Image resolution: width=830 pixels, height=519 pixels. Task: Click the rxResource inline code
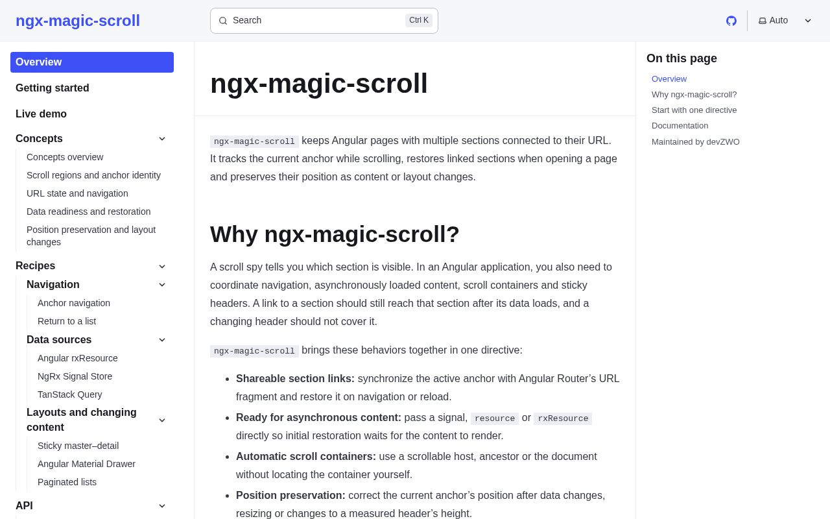click(x=563, y=418)
